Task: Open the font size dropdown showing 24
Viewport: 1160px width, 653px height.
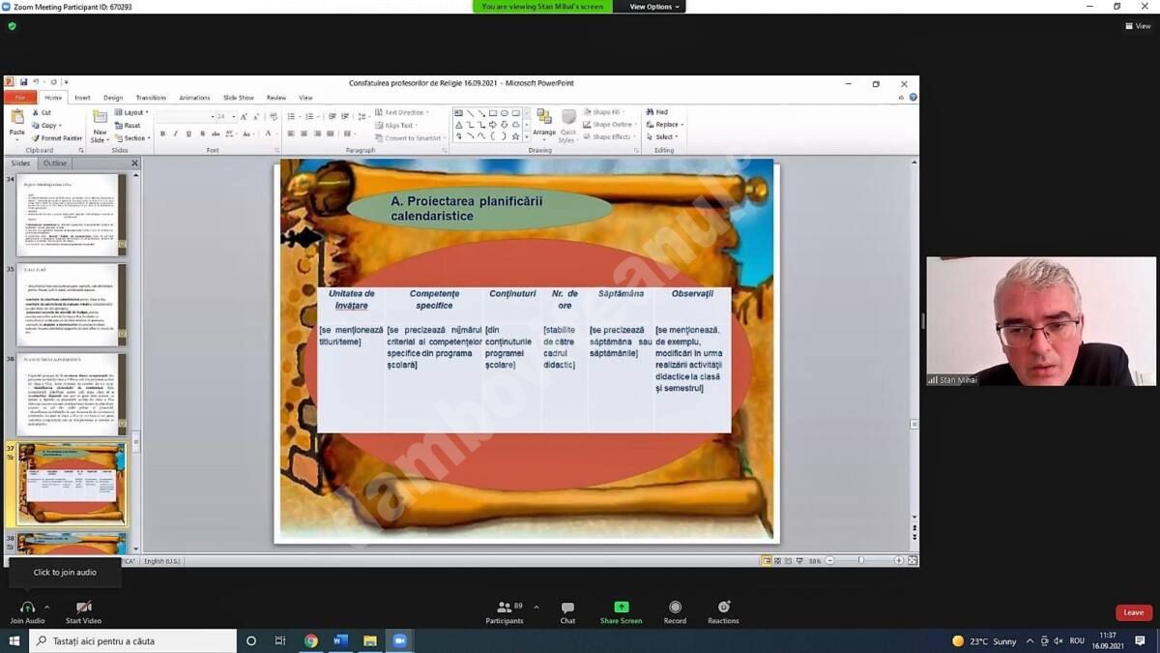Action: click(x=233, y=116)
